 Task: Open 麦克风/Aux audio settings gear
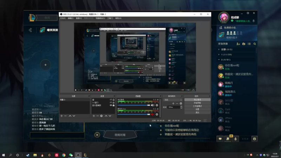[x=157, y=114]
